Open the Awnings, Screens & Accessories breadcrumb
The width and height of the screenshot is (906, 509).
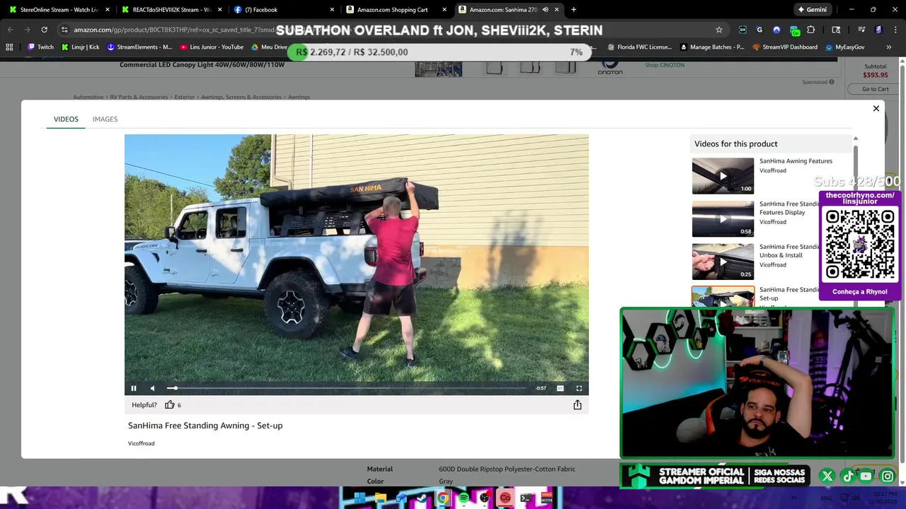pyautogui.click(x=241, y=97)
